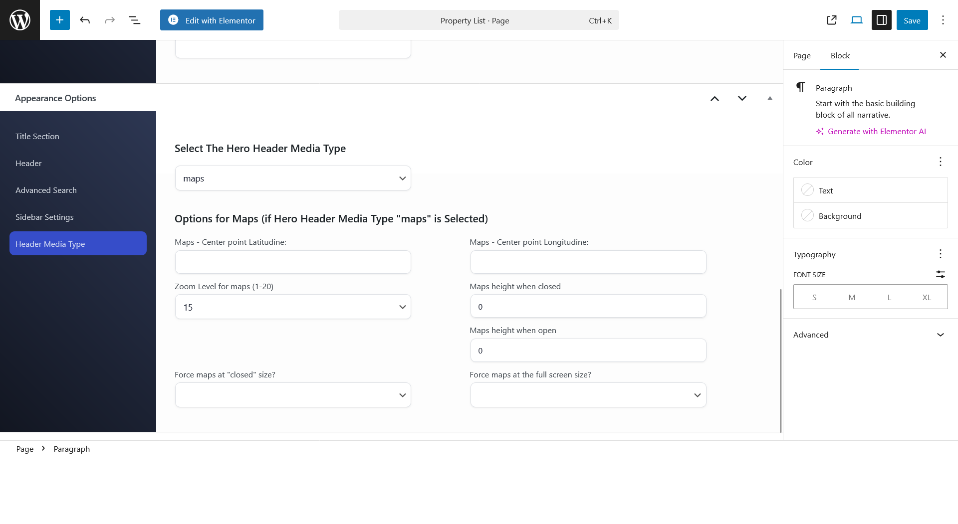Expand the Advanced section
958x524 pixels.
tap(870, 335)
